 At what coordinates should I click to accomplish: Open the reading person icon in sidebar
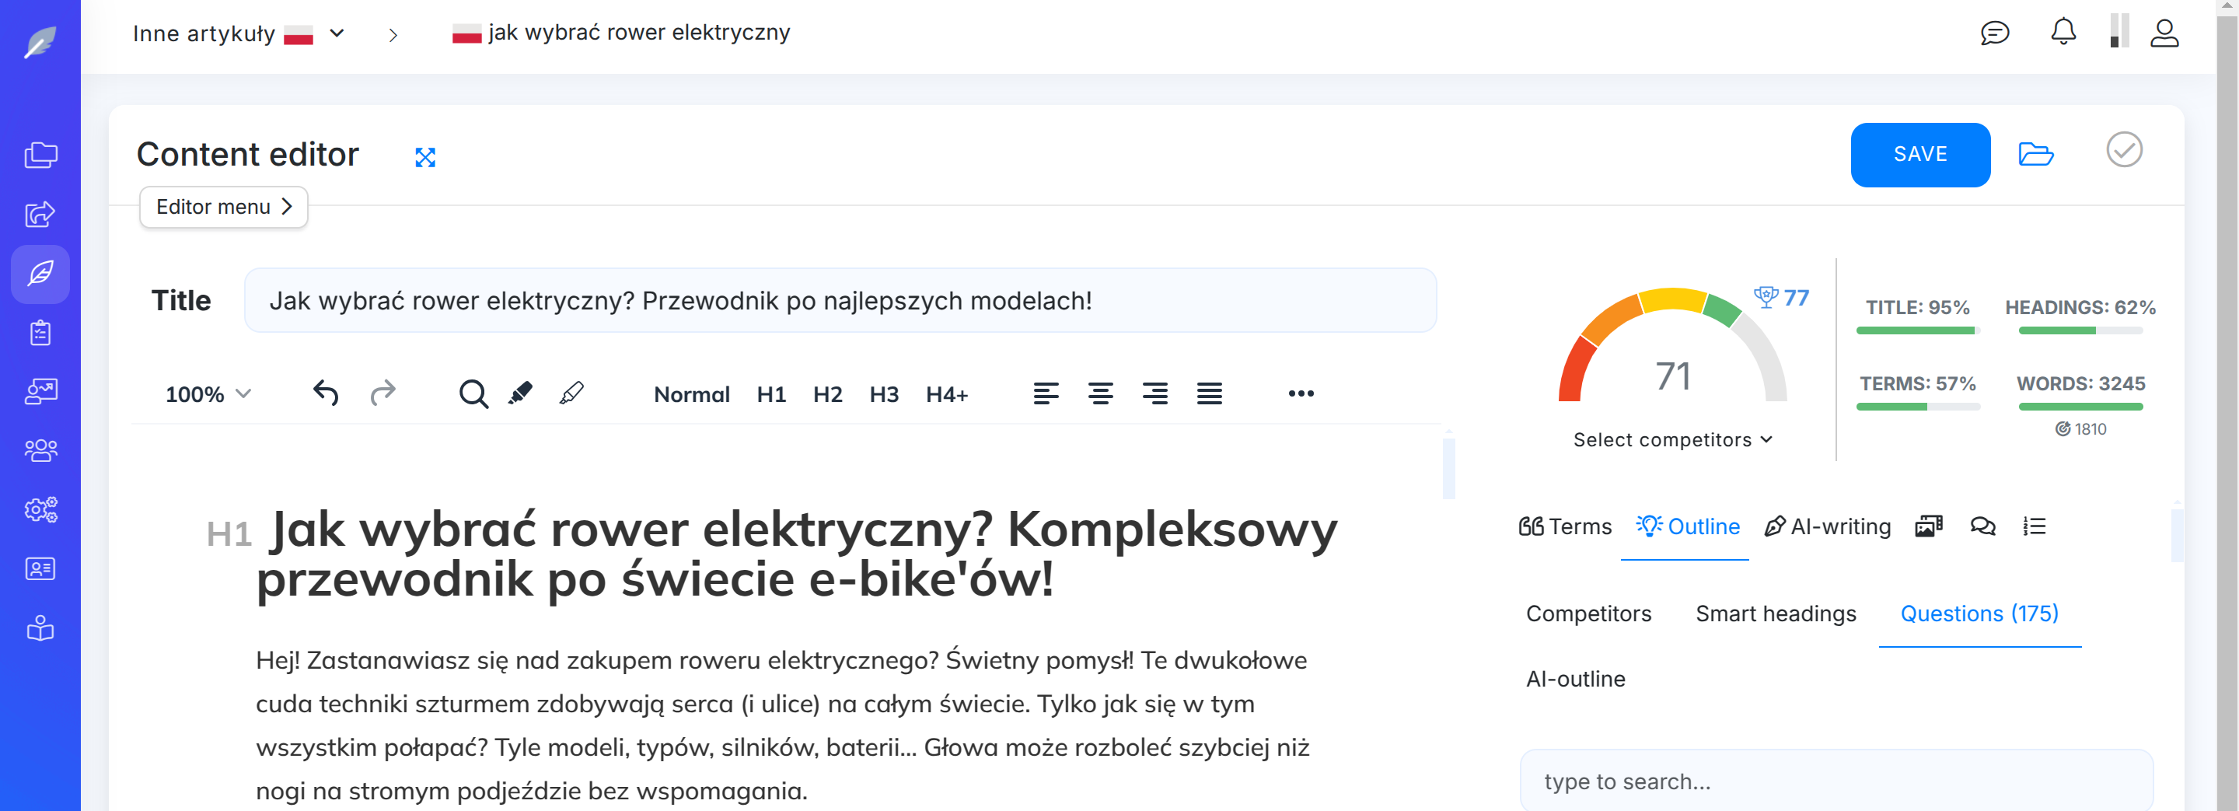click(x=40, y=627)
